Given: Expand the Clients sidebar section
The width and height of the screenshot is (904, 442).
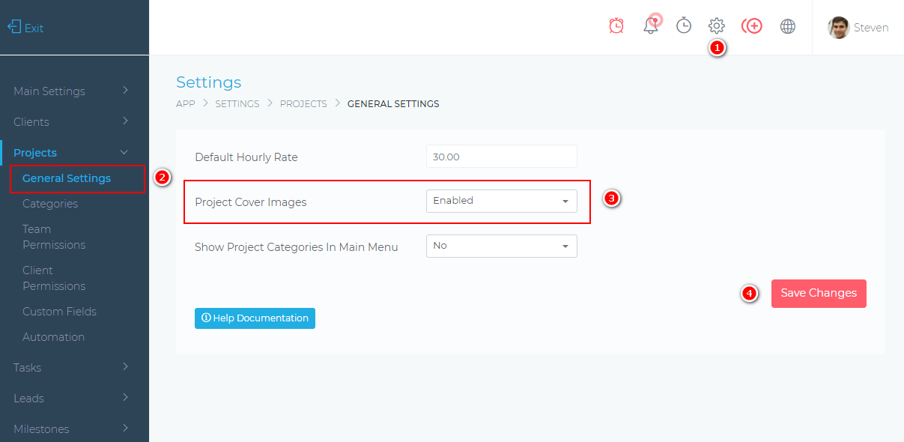Looking at the screenshot, I should tap(71, 122).
